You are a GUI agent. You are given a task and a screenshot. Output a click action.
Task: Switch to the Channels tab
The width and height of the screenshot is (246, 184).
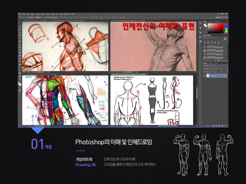(x=211, y=63)
